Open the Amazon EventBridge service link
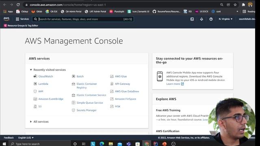The width and height of the screenshot is (260, 146). (x=51, y=99)
